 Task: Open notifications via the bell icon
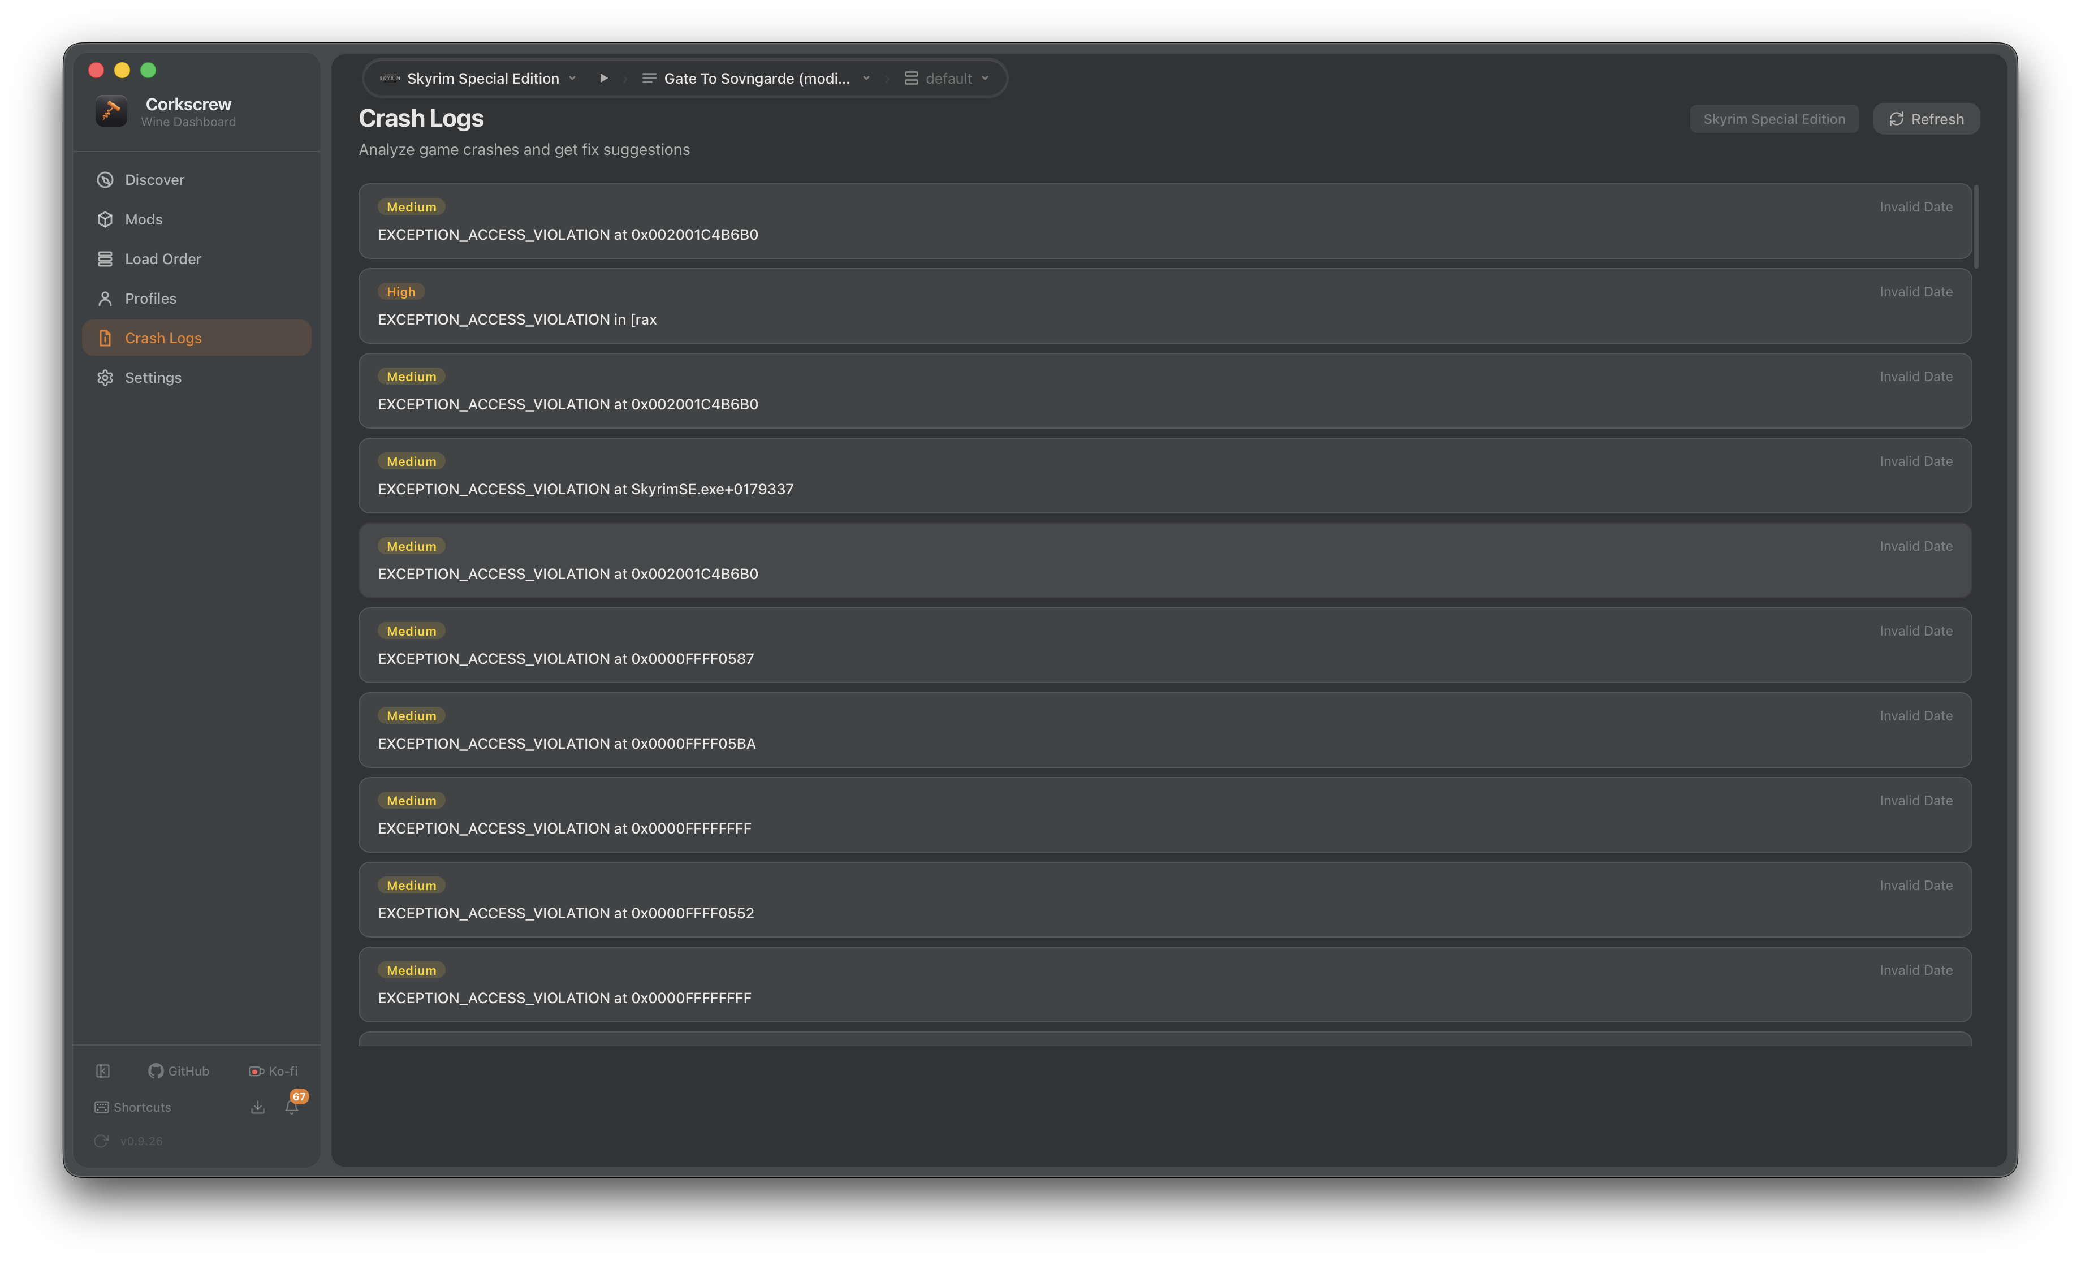291,1107
